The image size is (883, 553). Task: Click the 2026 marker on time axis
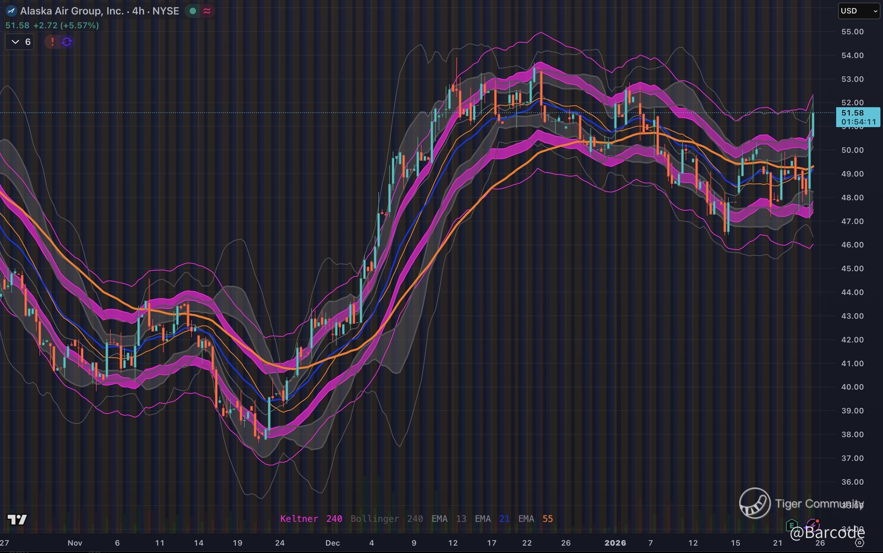coord(615,543)
